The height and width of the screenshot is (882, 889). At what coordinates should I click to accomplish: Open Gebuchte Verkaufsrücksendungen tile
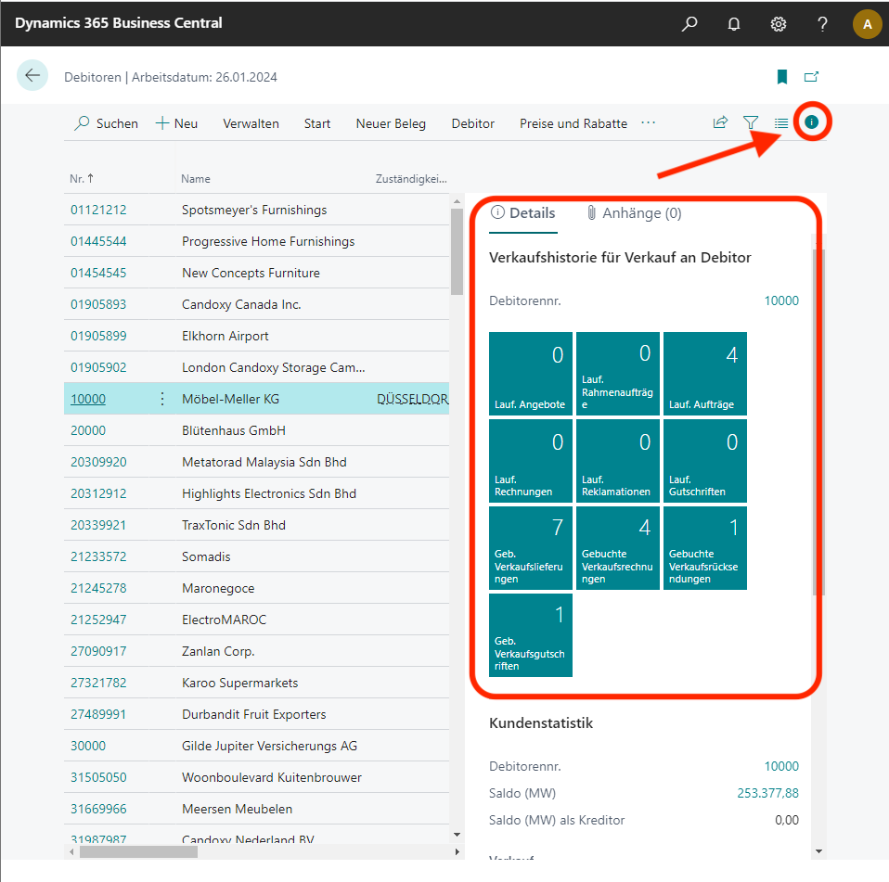(x=705, y=548)
